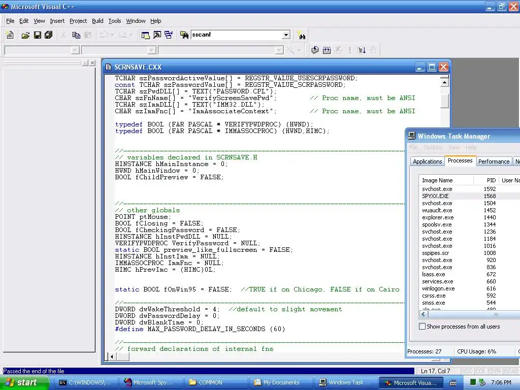The image size is (520, 390).
Task: Switch to the Applications tab
Action: point(427,161)
